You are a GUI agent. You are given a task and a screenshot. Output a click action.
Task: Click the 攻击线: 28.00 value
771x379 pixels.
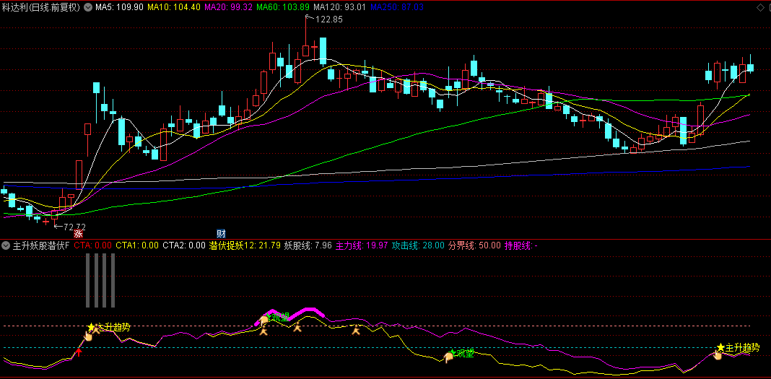pos(418,245)
